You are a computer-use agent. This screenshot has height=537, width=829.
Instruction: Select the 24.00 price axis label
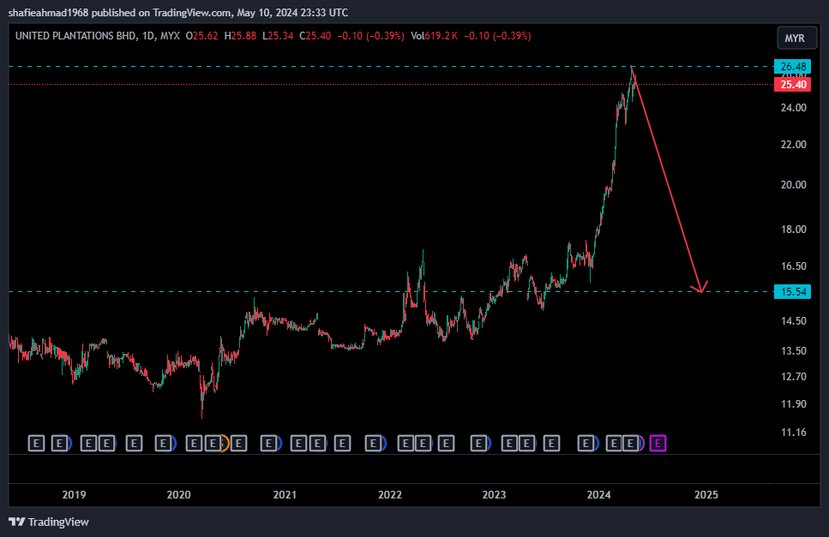pyautogui.click(x=794, y=108)
